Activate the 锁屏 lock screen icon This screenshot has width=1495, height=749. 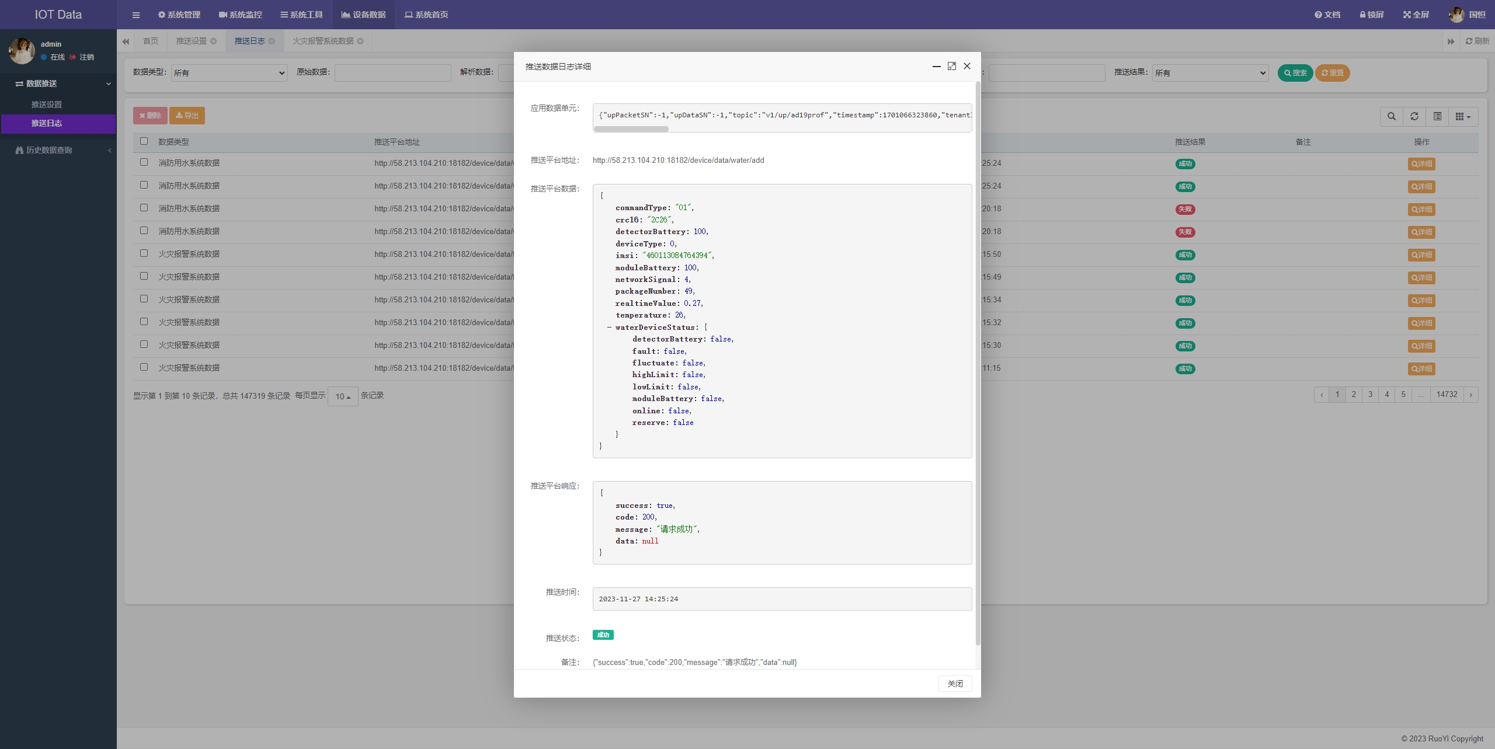1372,15
